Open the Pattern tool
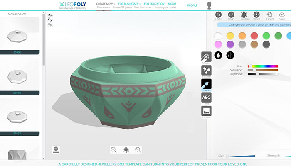 pos(206,70)
